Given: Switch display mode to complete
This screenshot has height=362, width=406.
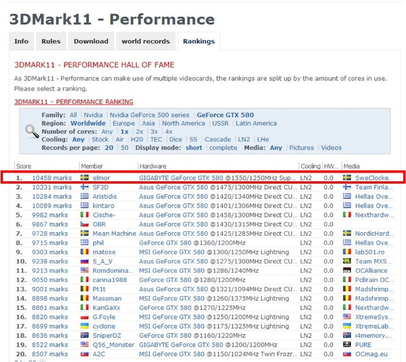Looking at the screenshot, I should click(x=223, y=148).
